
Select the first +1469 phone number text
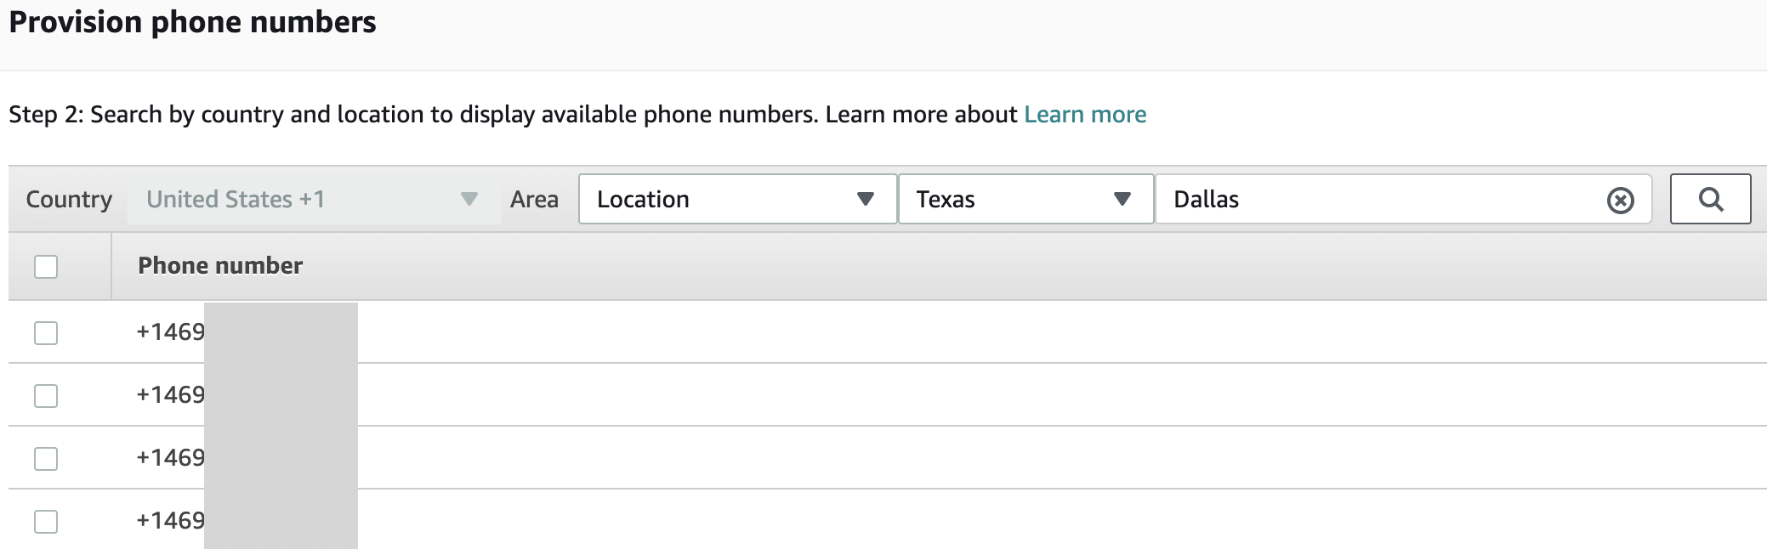[x=170, y=332]
